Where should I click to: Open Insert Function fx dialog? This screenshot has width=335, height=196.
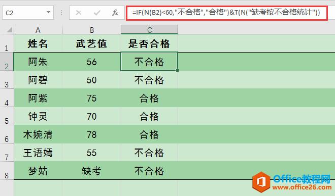point(115,13)
